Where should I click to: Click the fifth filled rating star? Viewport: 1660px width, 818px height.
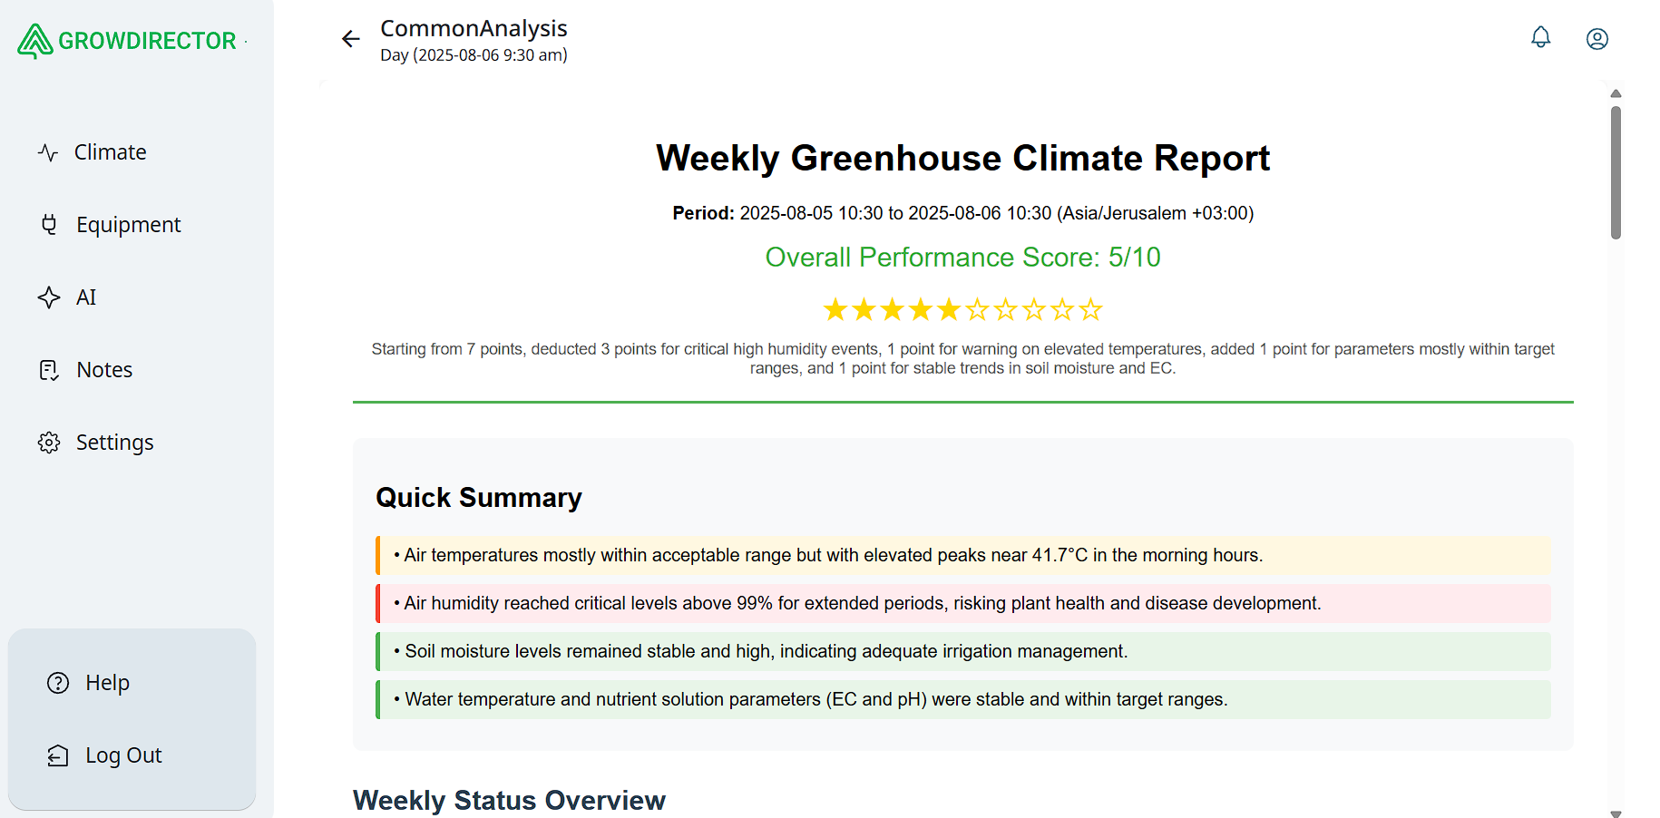pos(949,310)
